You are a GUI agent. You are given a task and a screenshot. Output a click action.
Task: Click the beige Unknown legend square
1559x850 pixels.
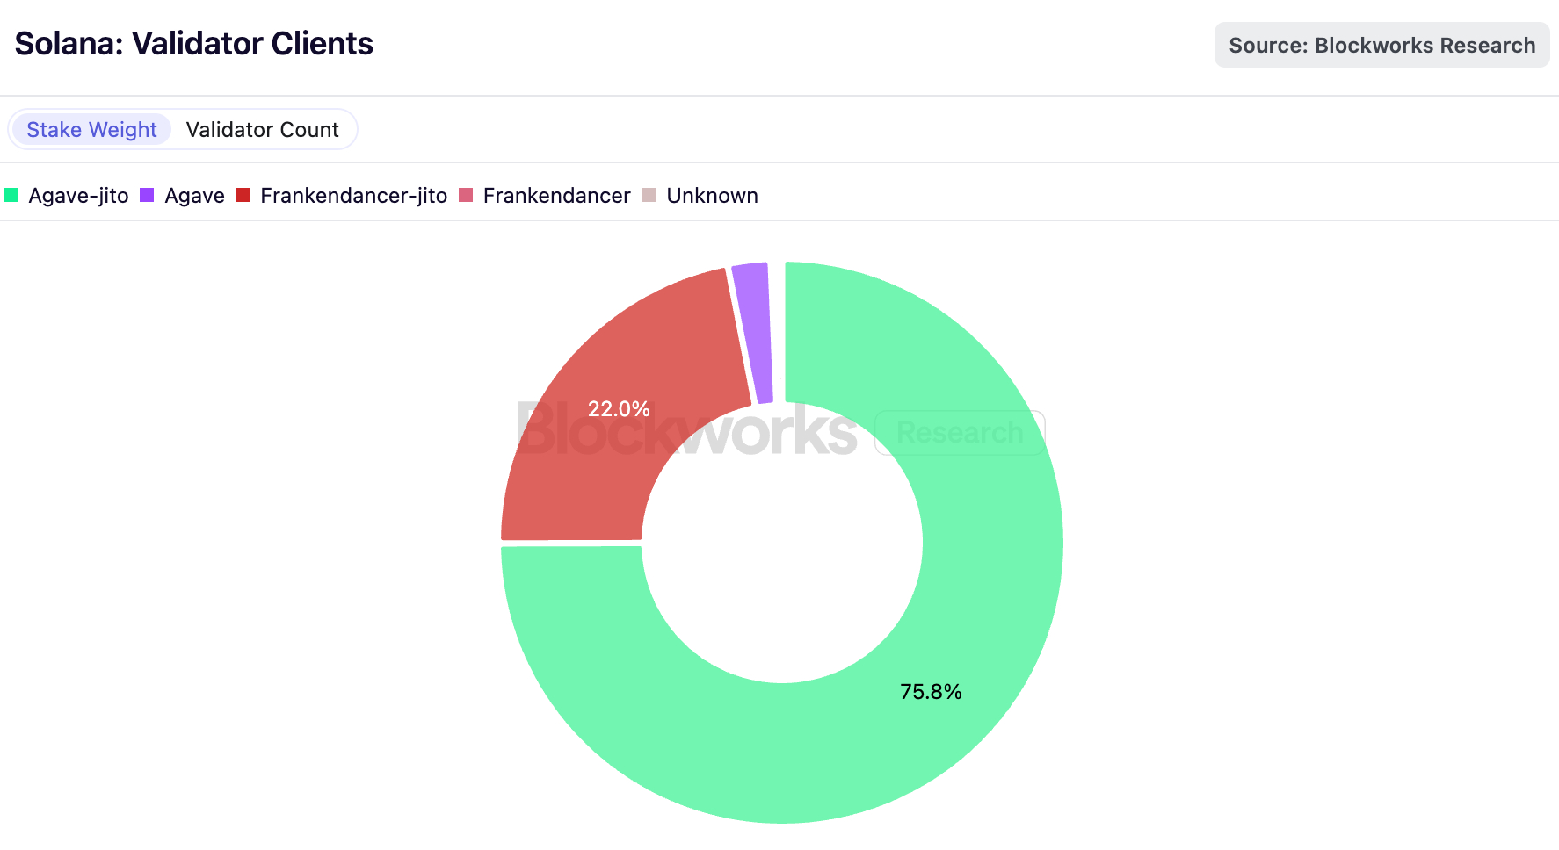[649, 195]
